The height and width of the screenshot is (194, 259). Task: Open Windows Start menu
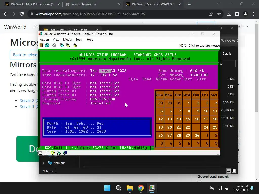tap(107, 188)
